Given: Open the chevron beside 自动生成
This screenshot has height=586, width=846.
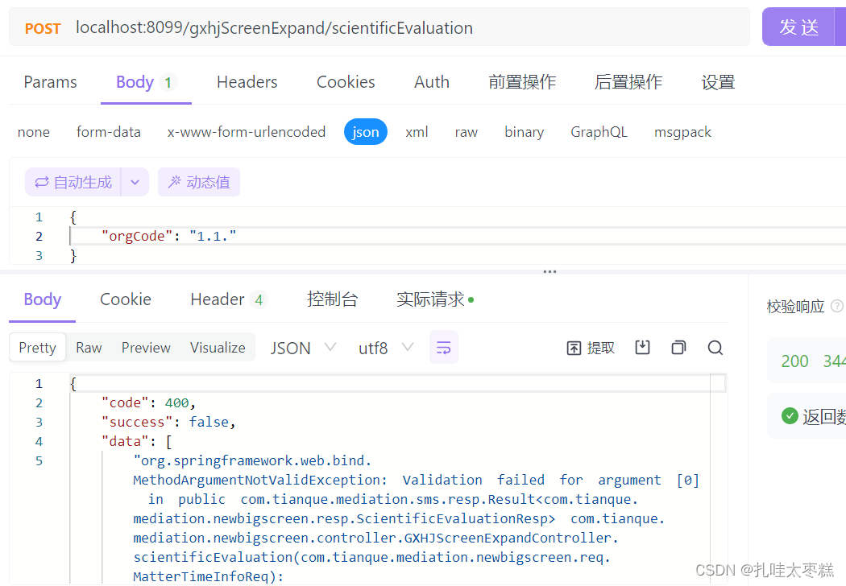Looking at the screenshot, I should [x=135, y=182].
